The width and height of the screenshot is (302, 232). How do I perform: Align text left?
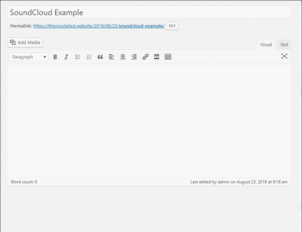(x=111, y=57)
